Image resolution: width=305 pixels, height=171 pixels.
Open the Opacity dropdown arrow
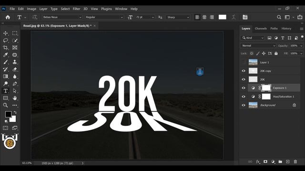pyautogui.click(x=301, y=46)
